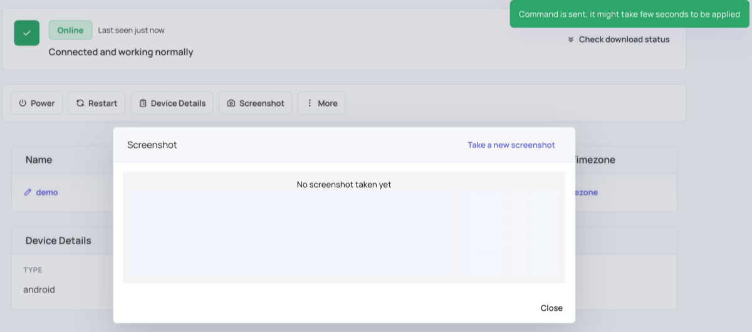Click the partially hidden timezone link

[x=587, y=192]
